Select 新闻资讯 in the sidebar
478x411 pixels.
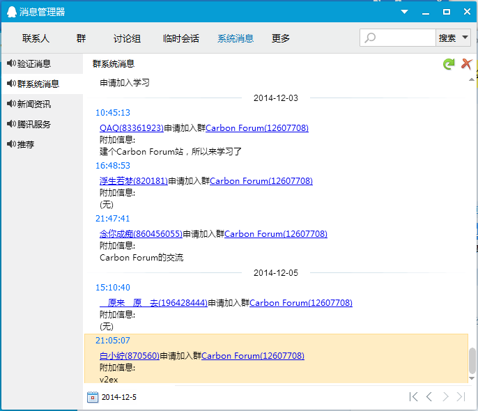42,104
